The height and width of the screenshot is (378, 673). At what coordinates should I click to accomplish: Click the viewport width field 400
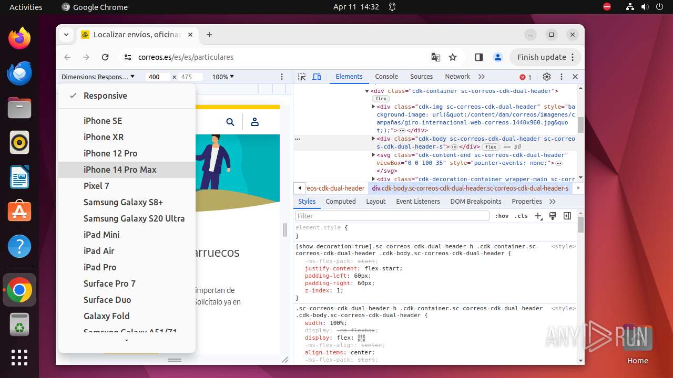click(x=158, y=77)
